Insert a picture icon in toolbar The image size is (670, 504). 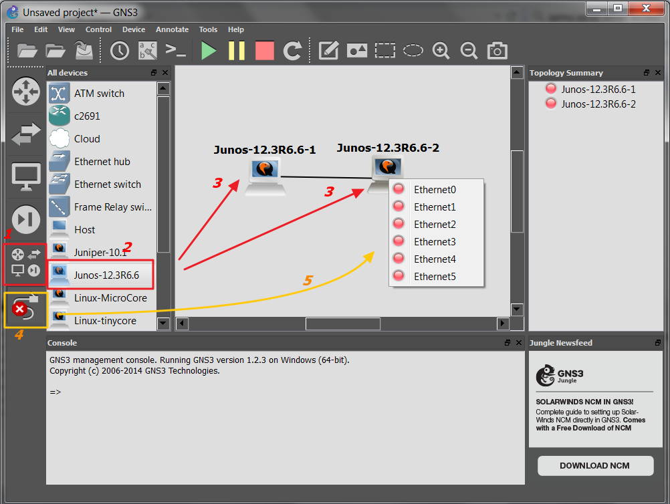(357, 50)
